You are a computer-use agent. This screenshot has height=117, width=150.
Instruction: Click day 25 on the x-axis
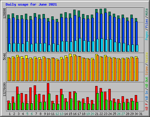pyautogui.click(x=114, y=114)
